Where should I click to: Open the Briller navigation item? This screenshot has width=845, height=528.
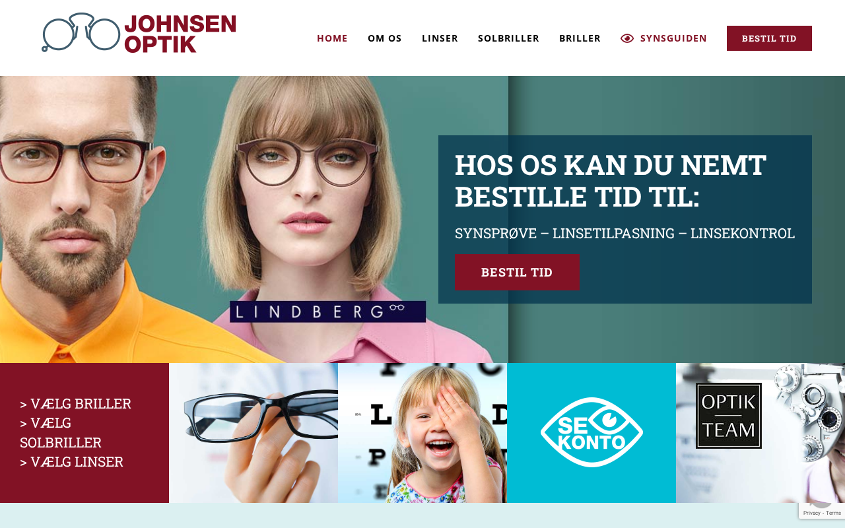580,38
